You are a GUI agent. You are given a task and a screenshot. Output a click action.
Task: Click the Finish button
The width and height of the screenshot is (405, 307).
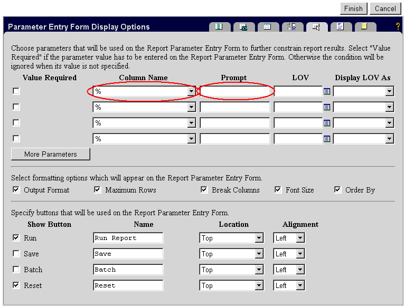coord(353,8)
